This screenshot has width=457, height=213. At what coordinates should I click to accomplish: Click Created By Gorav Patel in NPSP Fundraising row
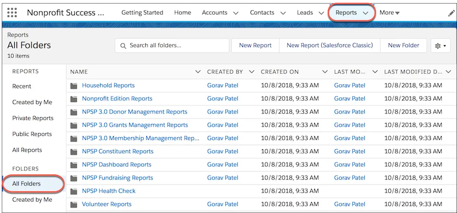pos(223,178)
